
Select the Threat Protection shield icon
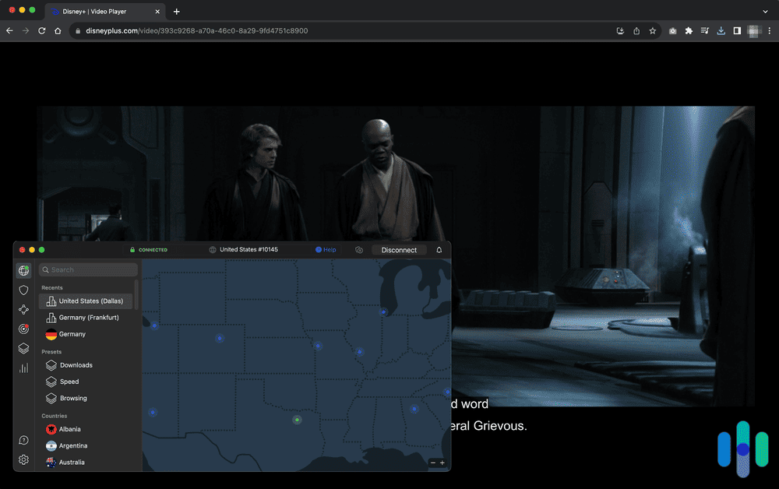(23, 290)
